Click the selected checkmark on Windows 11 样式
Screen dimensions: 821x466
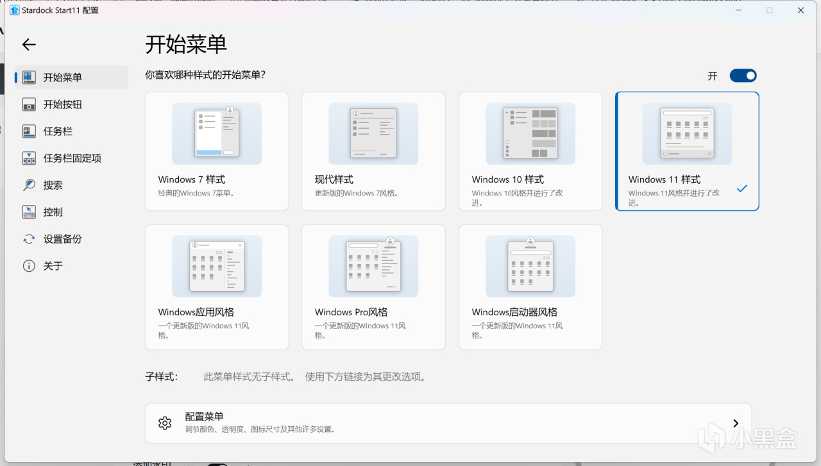click(742, 188)
